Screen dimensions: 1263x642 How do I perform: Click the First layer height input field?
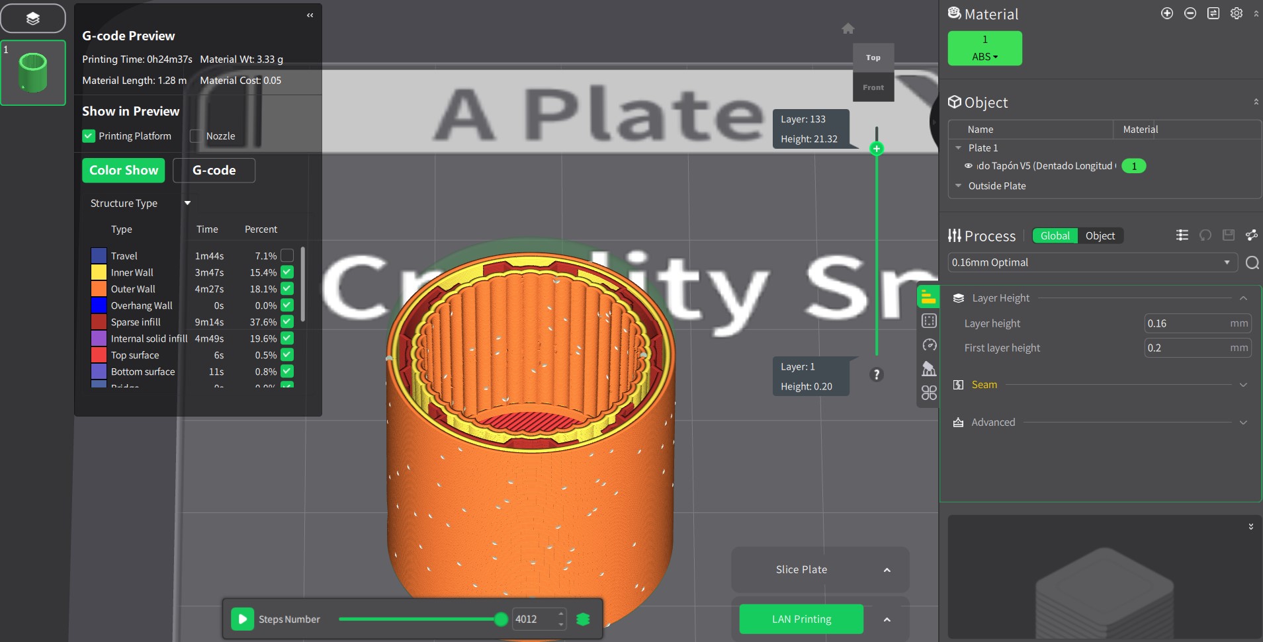[x=1198, y=348]
